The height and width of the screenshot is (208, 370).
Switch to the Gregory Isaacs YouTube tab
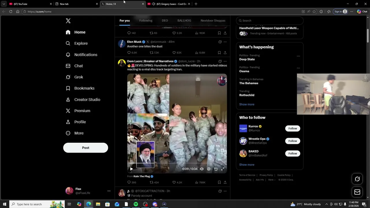(x=169, y=4)
